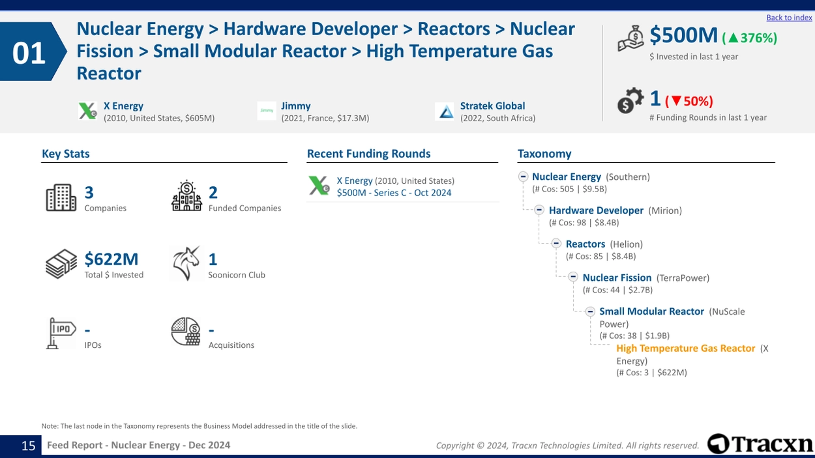Viewport: 815px width, 458px height.
Task: Click the money-in-hand invested icon
Action: 630,38
